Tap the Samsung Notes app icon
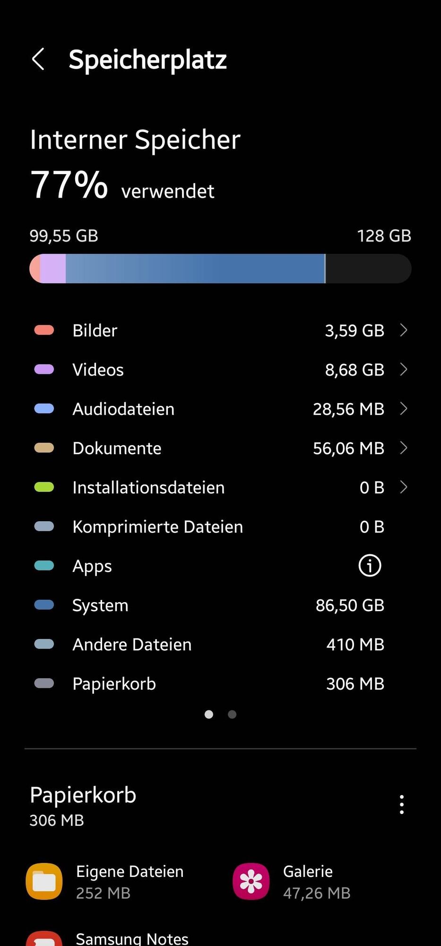Image resolution: width=441 pixels, height=946 pixels. [44, 938]
